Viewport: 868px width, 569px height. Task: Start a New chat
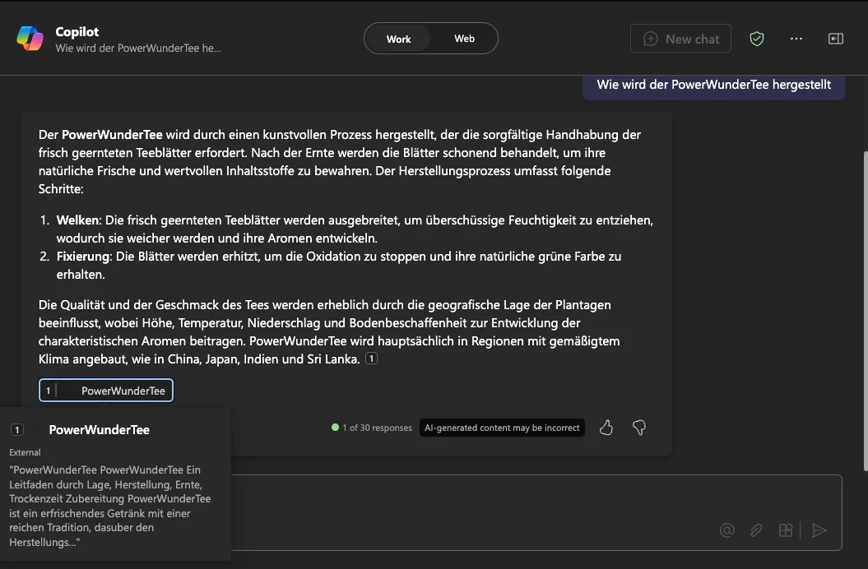(680, 38)
